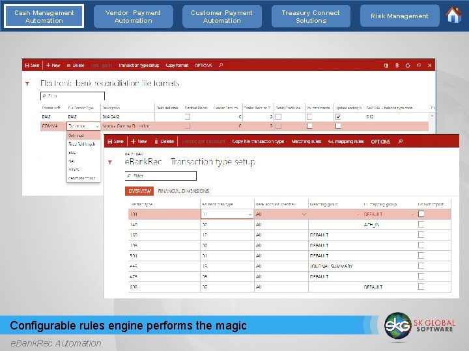Viewport: 469px width, 351px height.
Task: Focus Filter box in Transaction type setup
Action: click(161, 175)
